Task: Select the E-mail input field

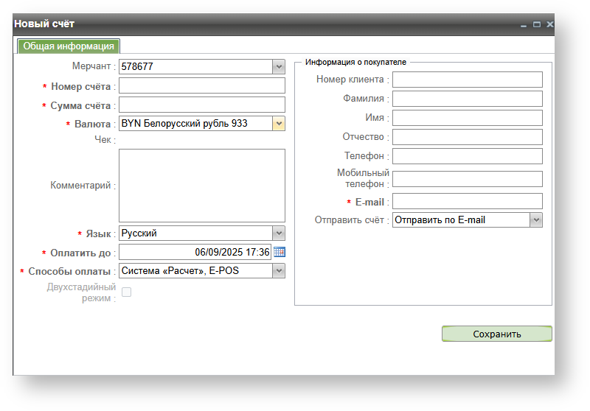Action: point(467,201)
